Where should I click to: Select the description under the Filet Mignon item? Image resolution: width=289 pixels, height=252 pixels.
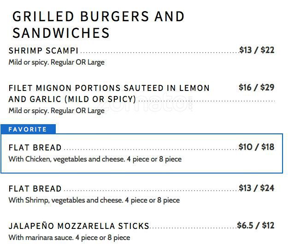coord(56,111)
